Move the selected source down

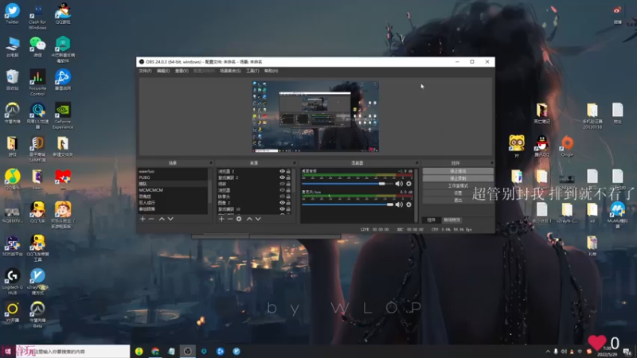tap(258, 219)
